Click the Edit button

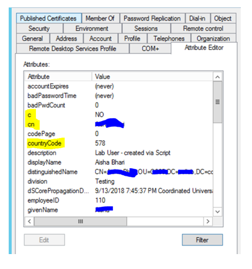44,240
